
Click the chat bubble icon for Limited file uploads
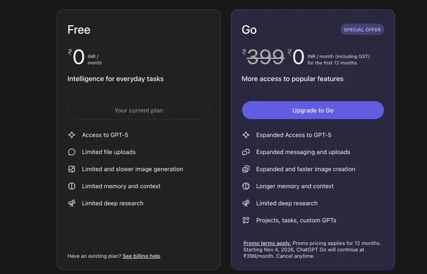point(72,152)
